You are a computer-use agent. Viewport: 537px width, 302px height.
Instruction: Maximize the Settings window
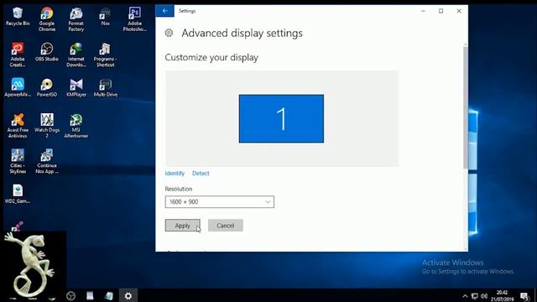[441, 11]
